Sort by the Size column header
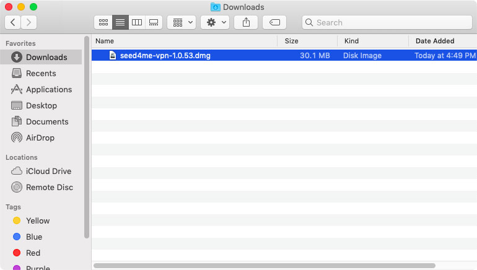Image resolution: width=477 pixels, height=270 pixels. [x=307, y=41]
